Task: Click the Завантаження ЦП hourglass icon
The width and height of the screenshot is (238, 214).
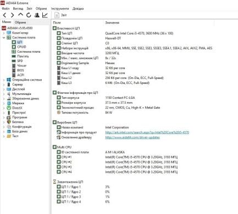Action: pyautogui.click(x=54, y=182)
